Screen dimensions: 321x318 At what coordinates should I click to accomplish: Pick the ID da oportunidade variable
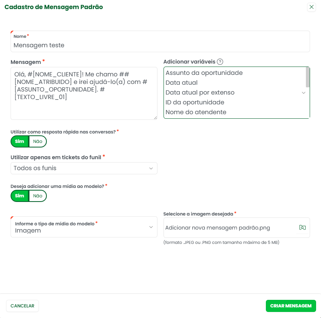pos(194,102)
